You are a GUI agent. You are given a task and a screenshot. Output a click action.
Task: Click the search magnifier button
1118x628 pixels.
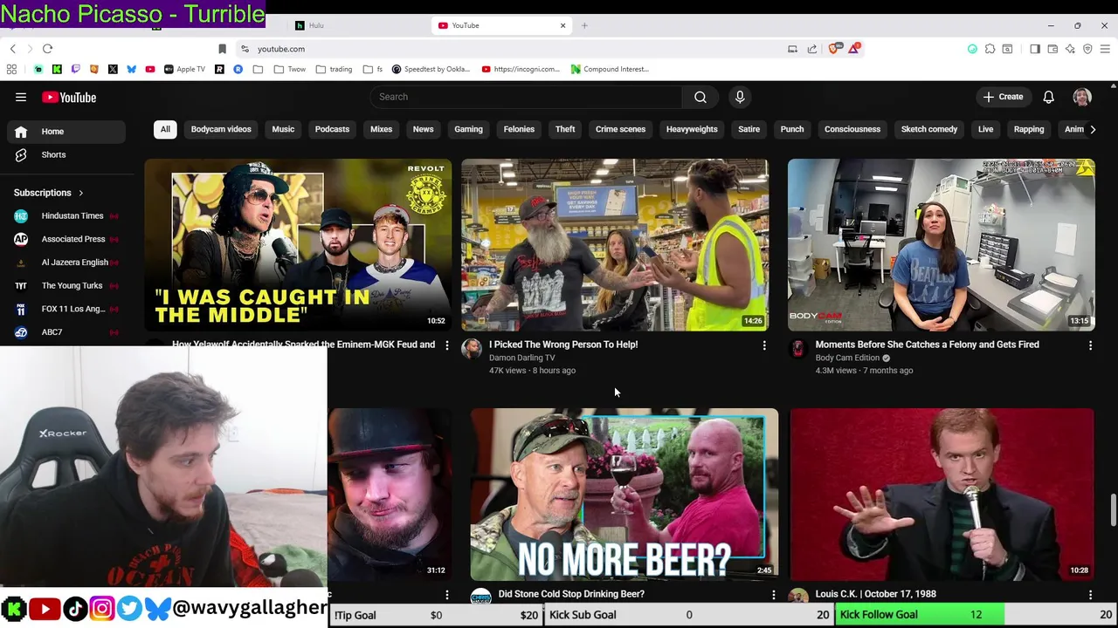(700, 97)
